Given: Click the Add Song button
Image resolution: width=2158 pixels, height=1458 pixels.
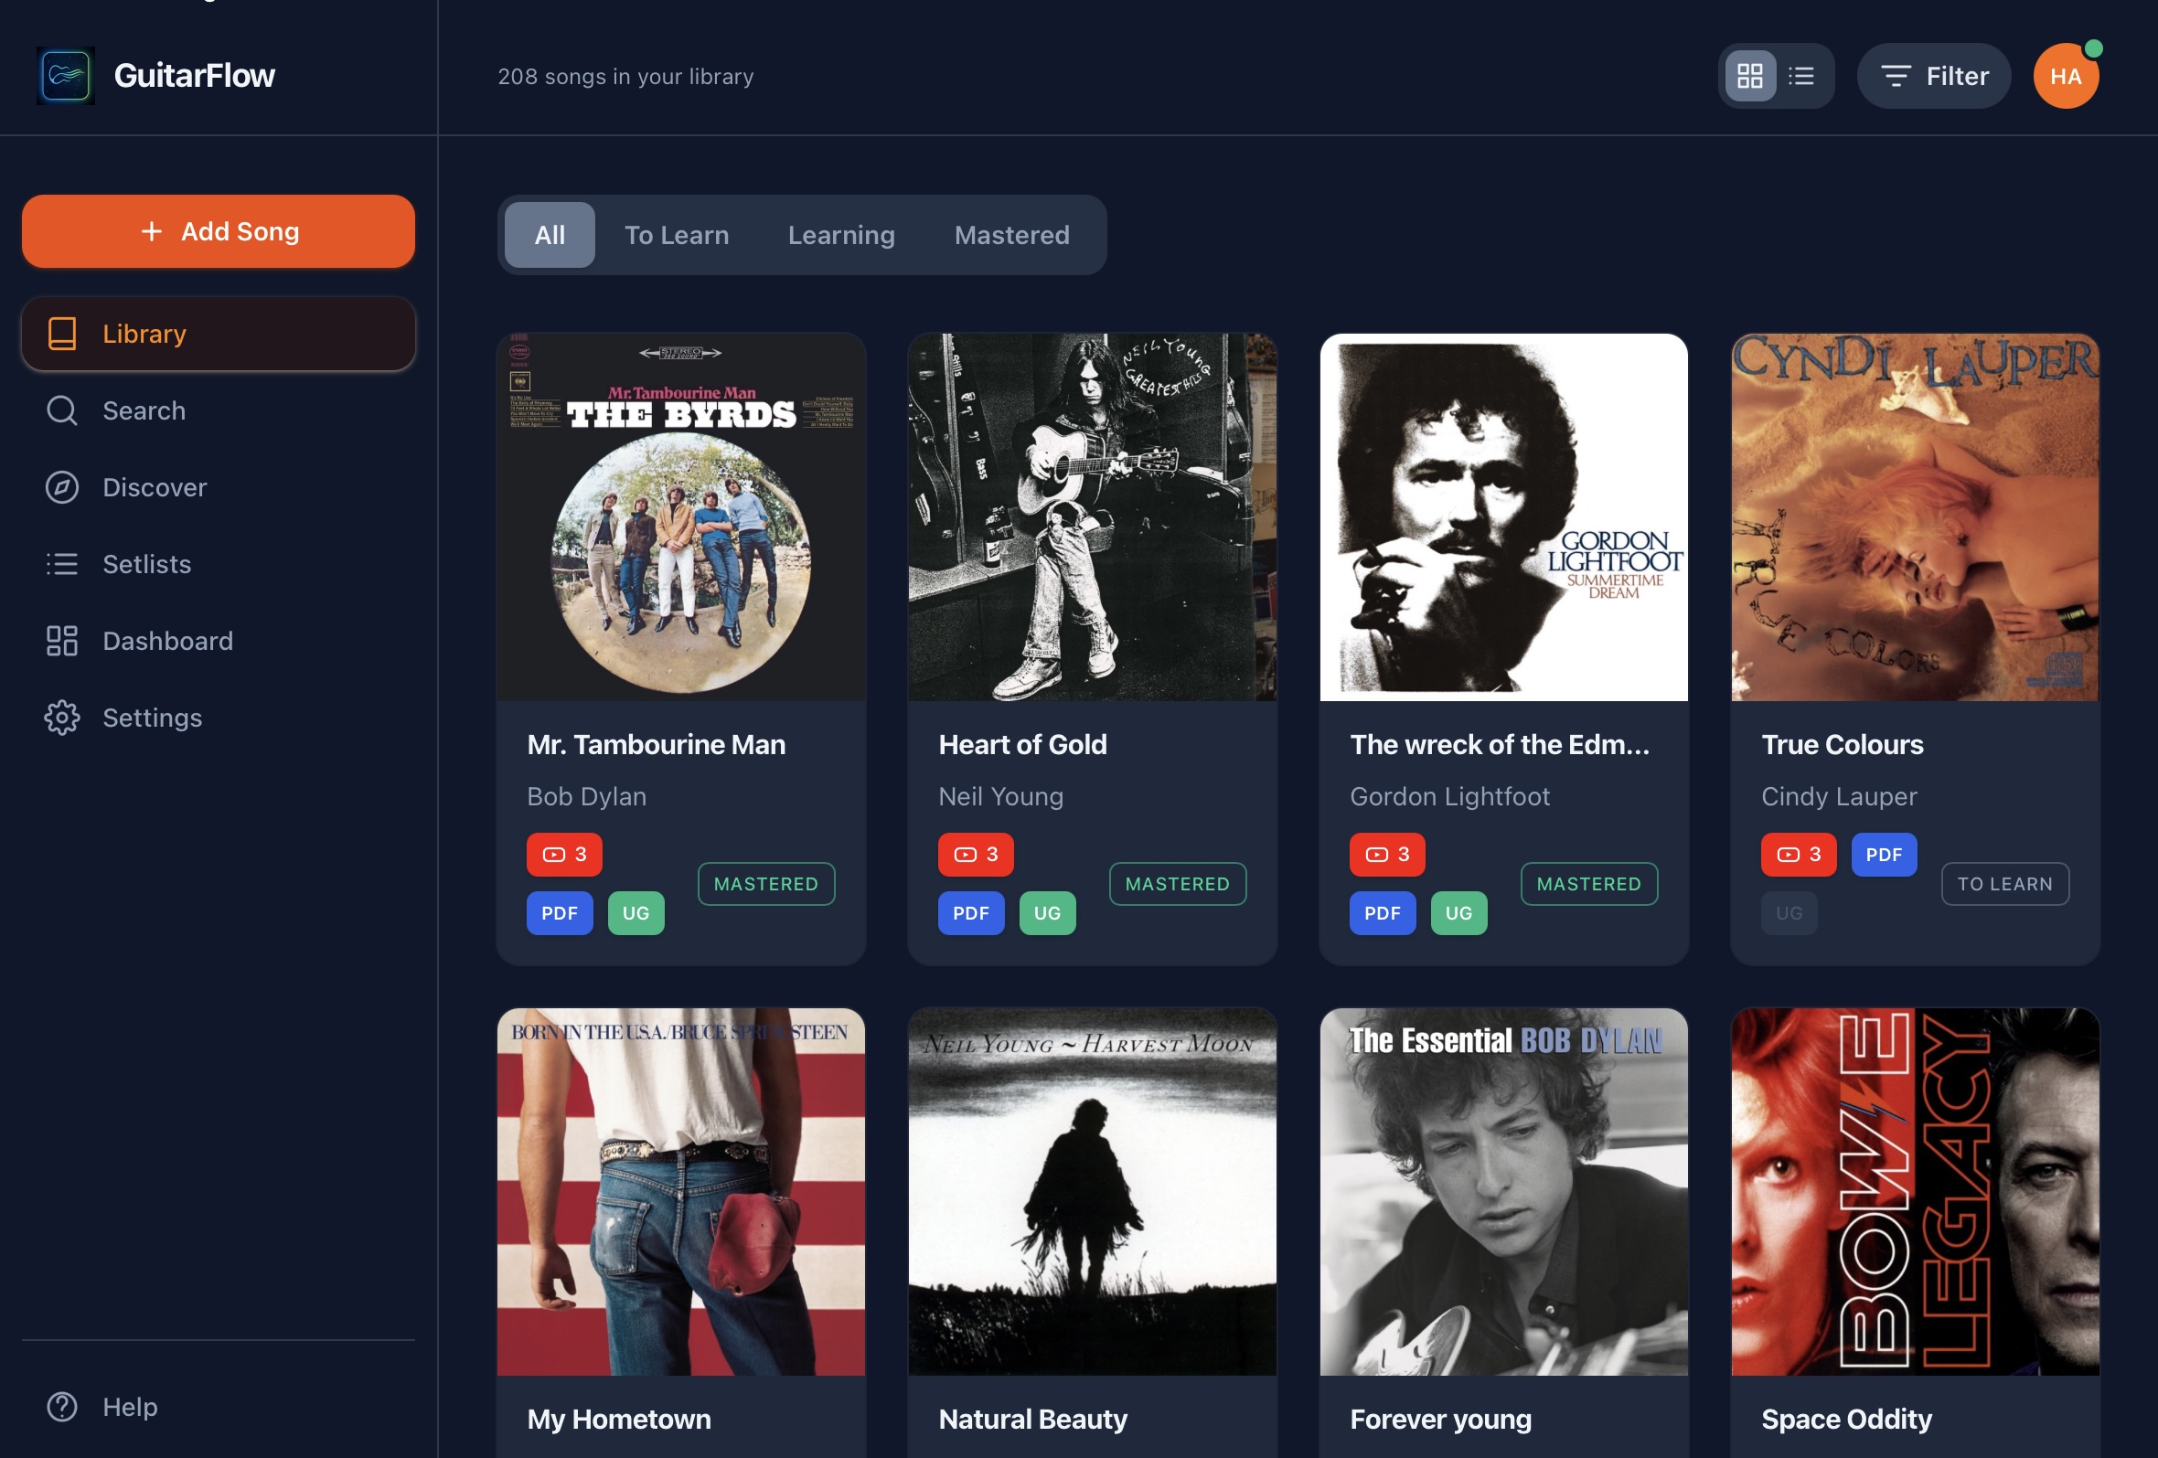Looking at the screenshot, I should pyautogui.click(x=219, y=231).
